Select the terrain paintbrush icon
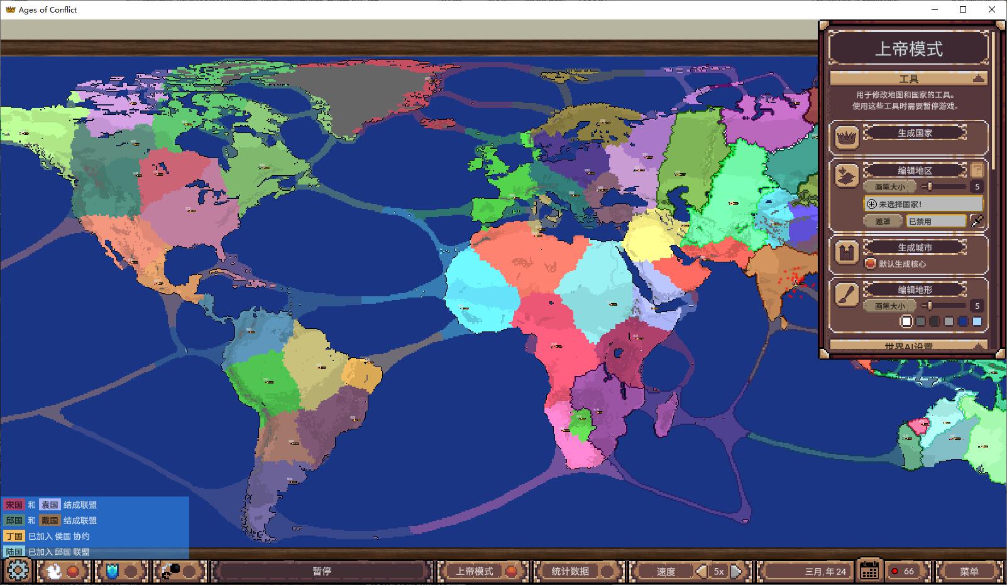The image size is (1007, 585). click(x=847, y=295)
